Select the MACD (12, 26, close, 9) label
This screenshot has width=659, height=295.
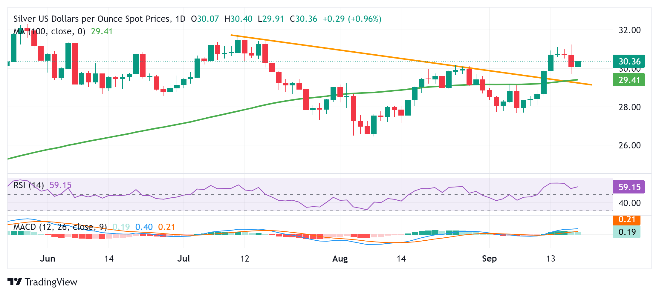(60, 227)
